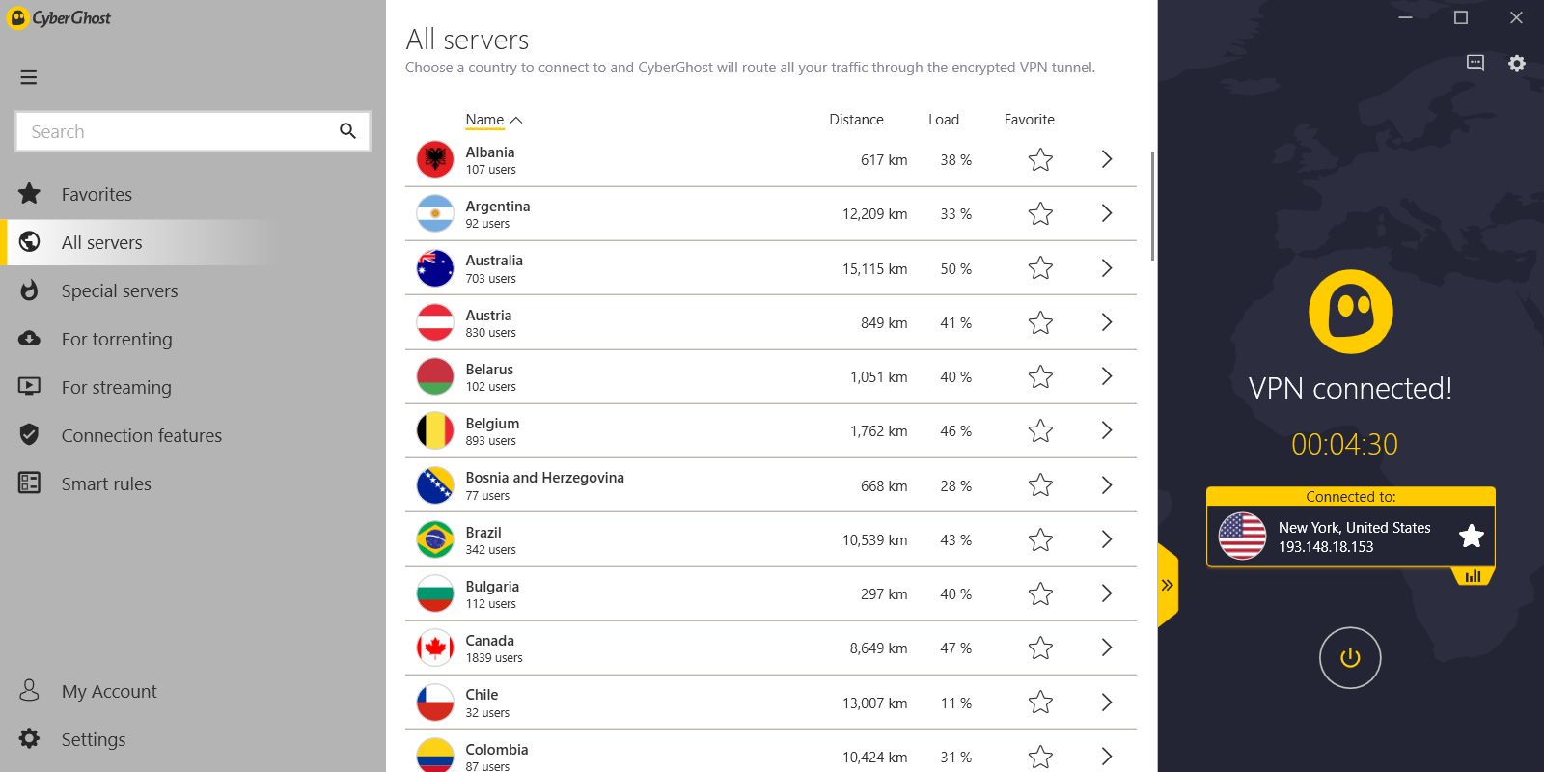Click the hamburger menu icon

pos(29,77)
